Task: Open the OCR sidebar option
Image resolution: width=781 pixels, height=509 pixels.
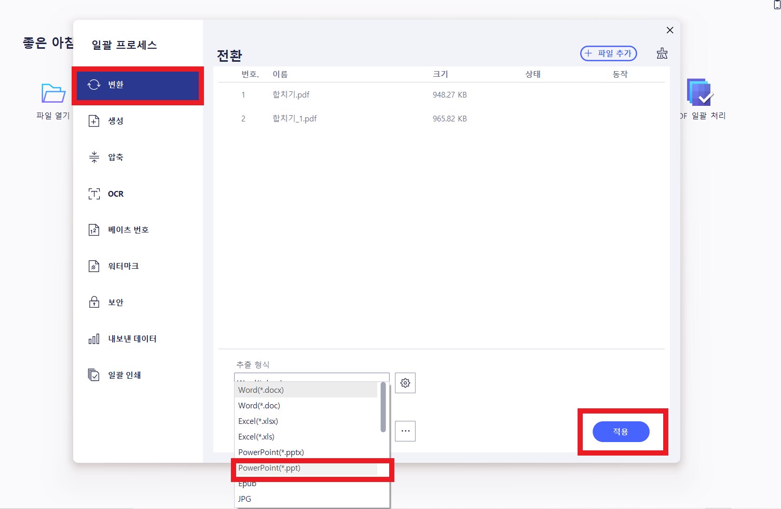Action: click(115, 194)
